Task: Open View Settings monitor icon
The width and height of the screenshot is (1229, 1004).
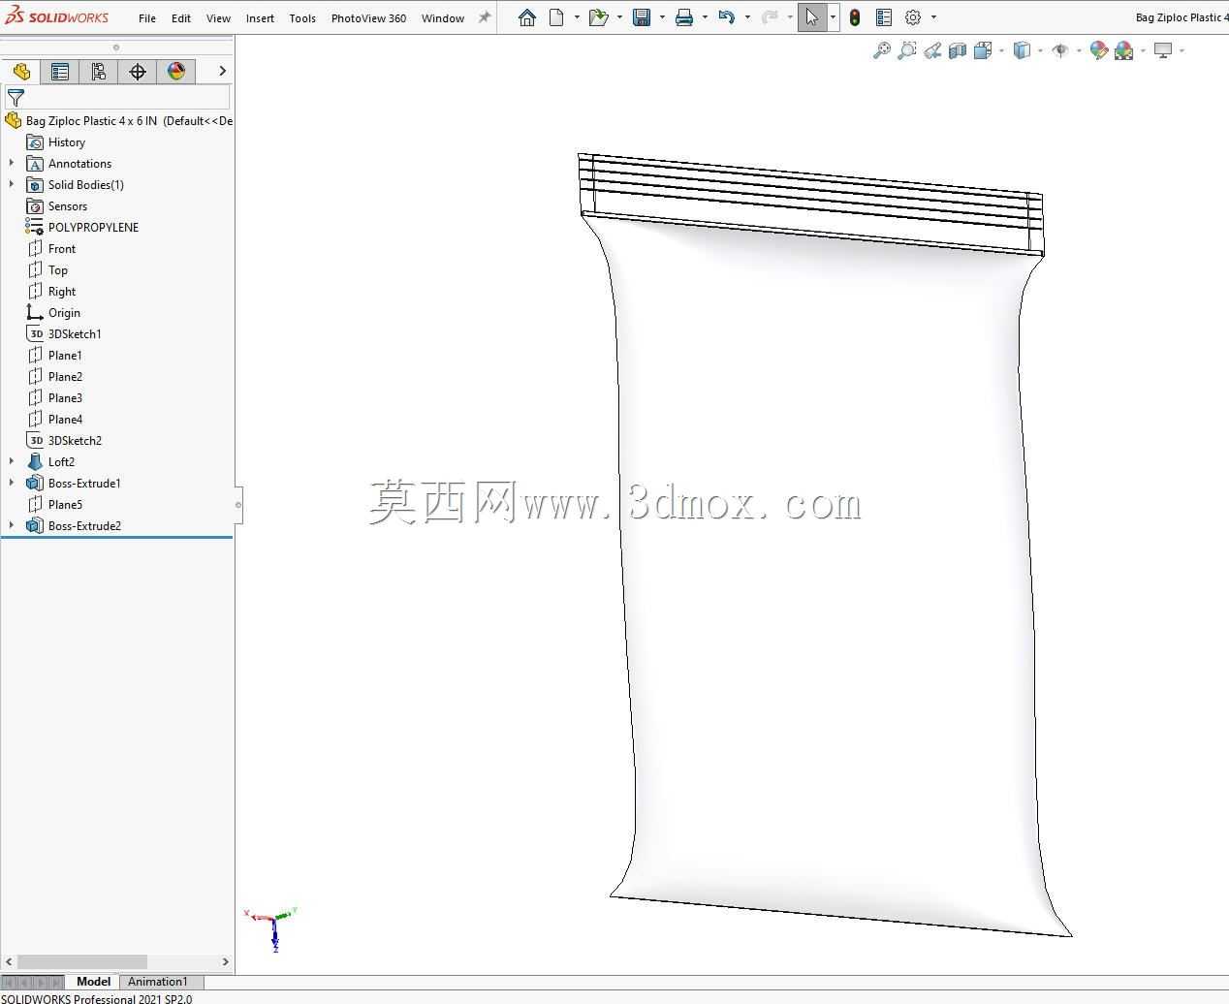Action: tap(1163, 50)
